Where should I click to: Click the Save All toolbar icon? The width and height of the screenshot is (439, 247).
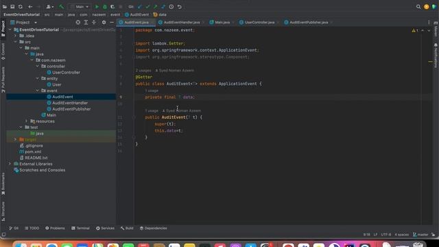(12, 7)
